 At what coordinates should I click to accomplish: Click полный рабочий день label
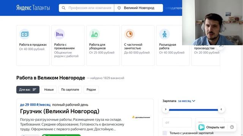[70, 105]
